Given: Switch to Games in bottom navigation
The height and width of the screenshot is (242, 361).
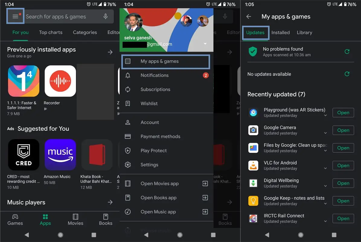Looking at the screenshot, I should tap(15, 220).
